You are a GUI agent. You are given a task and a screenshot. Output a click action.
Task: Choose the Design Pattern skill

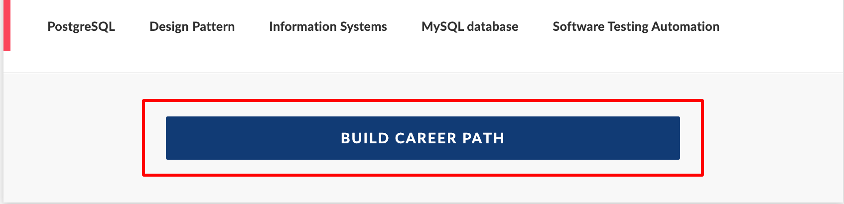(x=192, y=26)
